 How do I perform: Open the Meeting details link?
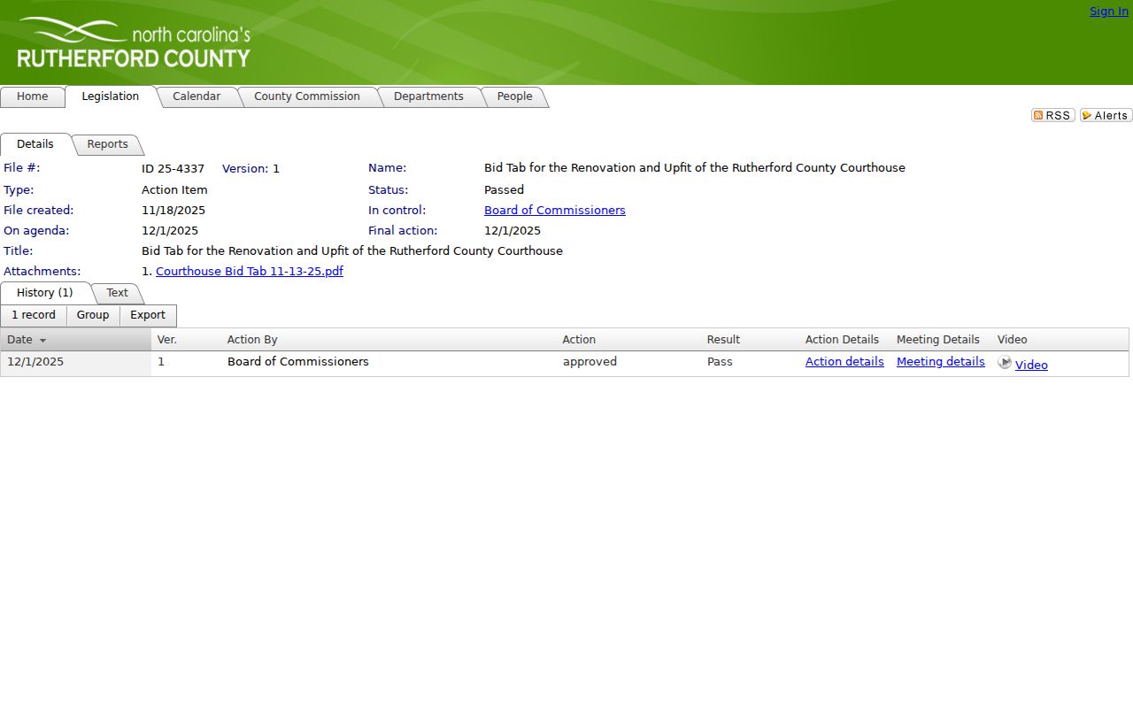tap(941, 362)
